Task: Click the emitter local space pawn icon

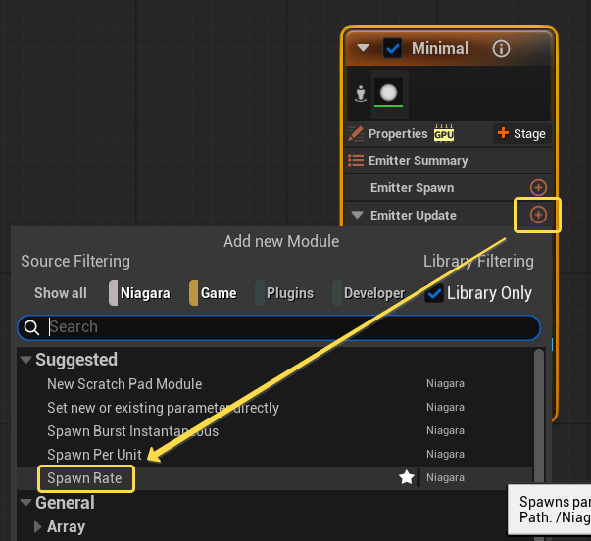Action: click(361, 93)
